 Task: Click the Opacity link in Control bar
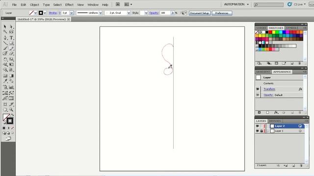pyautogui.click(x=154, y=13)
